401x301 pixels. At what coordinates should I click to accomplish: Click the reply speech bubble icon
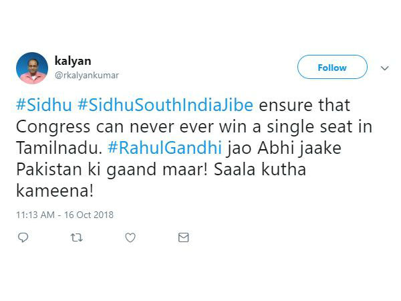coord(23,237)
